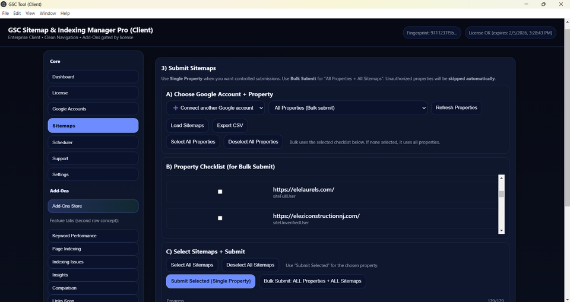Switch to the Dashboard tab
This screenshot has width=570, height=302.
93,77
